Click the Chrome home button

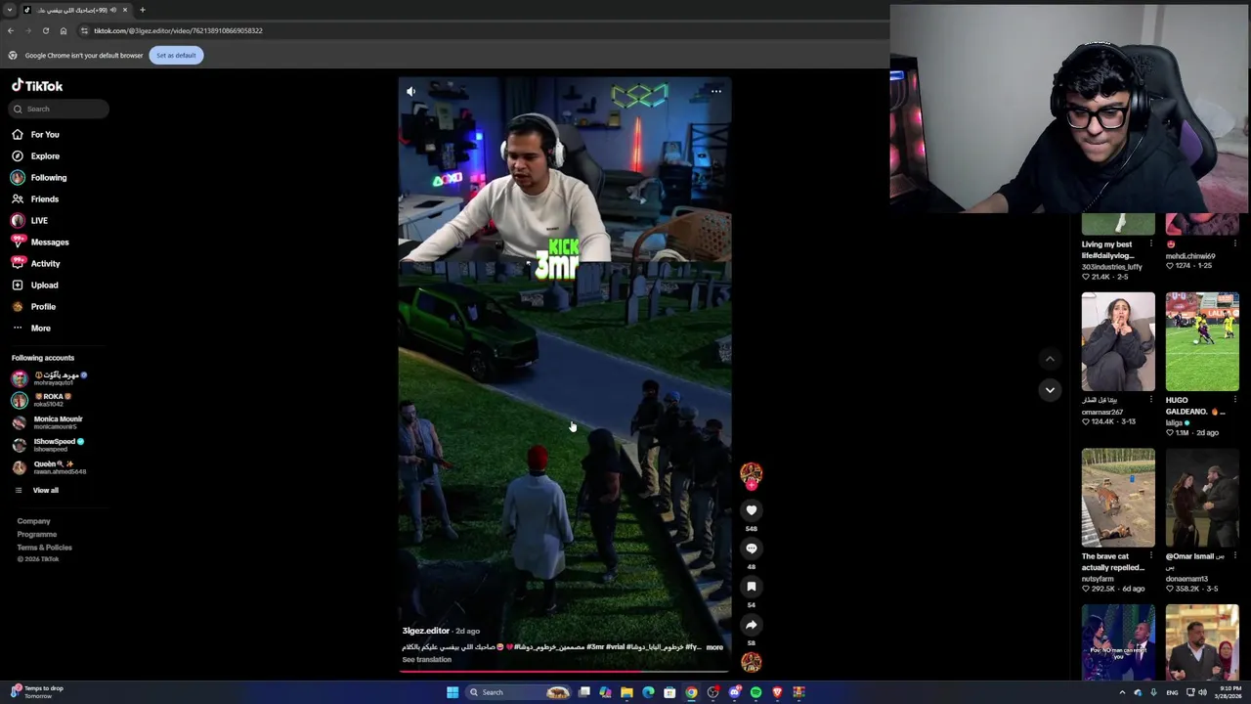tap(64, 30)
